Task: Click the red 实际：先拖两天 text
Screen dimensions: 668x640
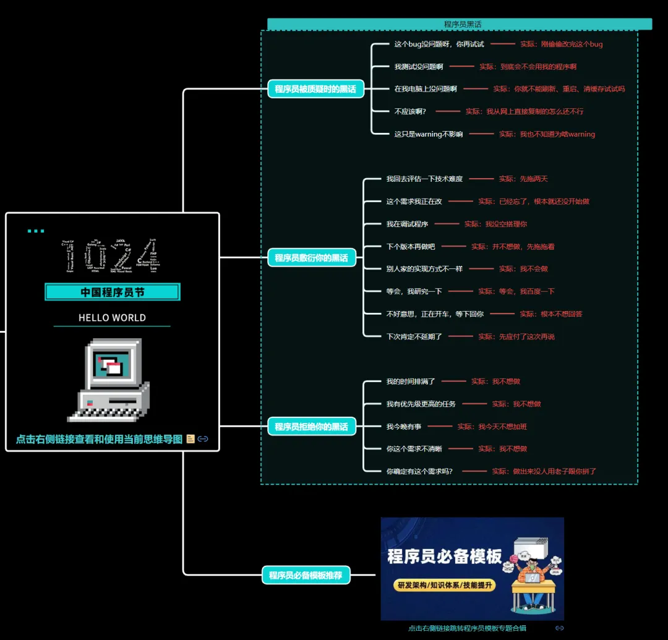Action: (x=523, y=179)
